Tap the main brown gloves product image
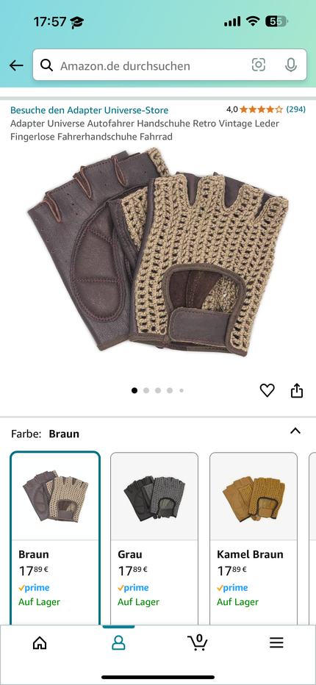The height and width of the screenshot is (685, 316). [x=158, y=252]
